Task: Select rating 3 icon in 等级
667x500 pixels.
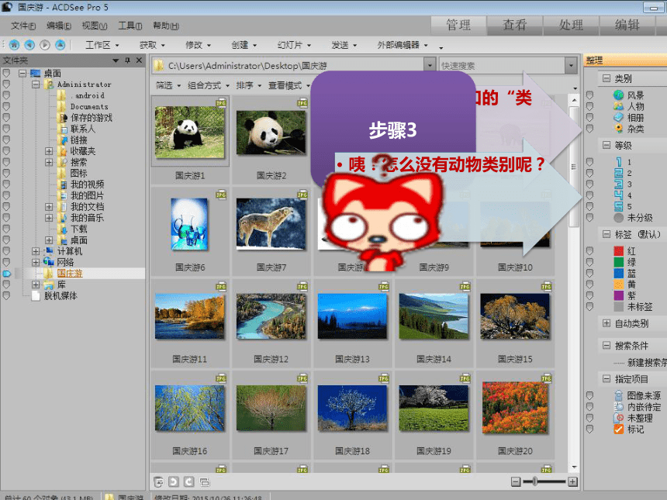Action: [x=618, y=184]
